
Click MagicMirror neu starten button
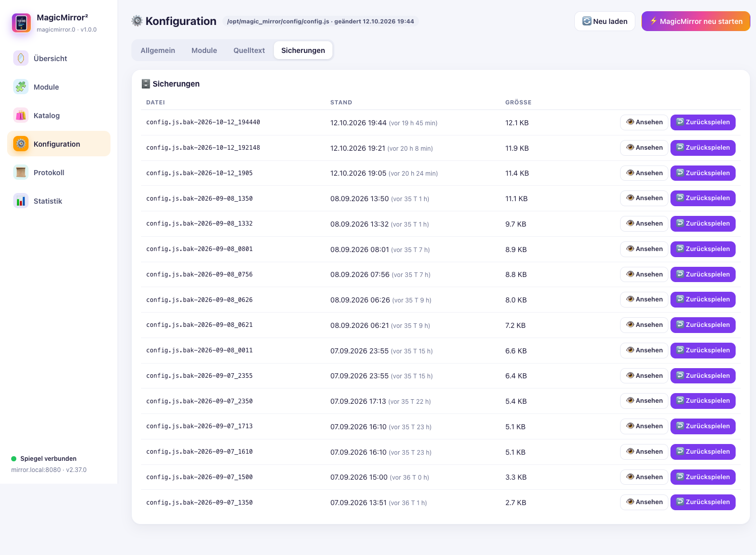click(695, 21)
